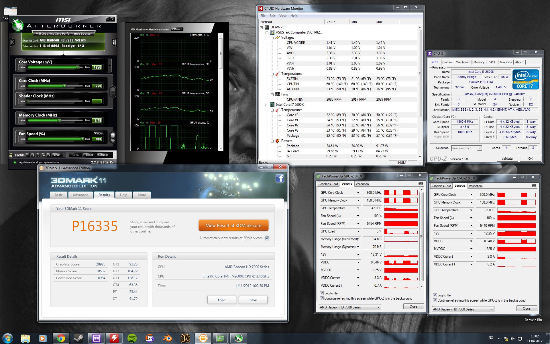
Task: Uncheck Automatically view results at 3DMark.com
Action: [x=267, y=238]
